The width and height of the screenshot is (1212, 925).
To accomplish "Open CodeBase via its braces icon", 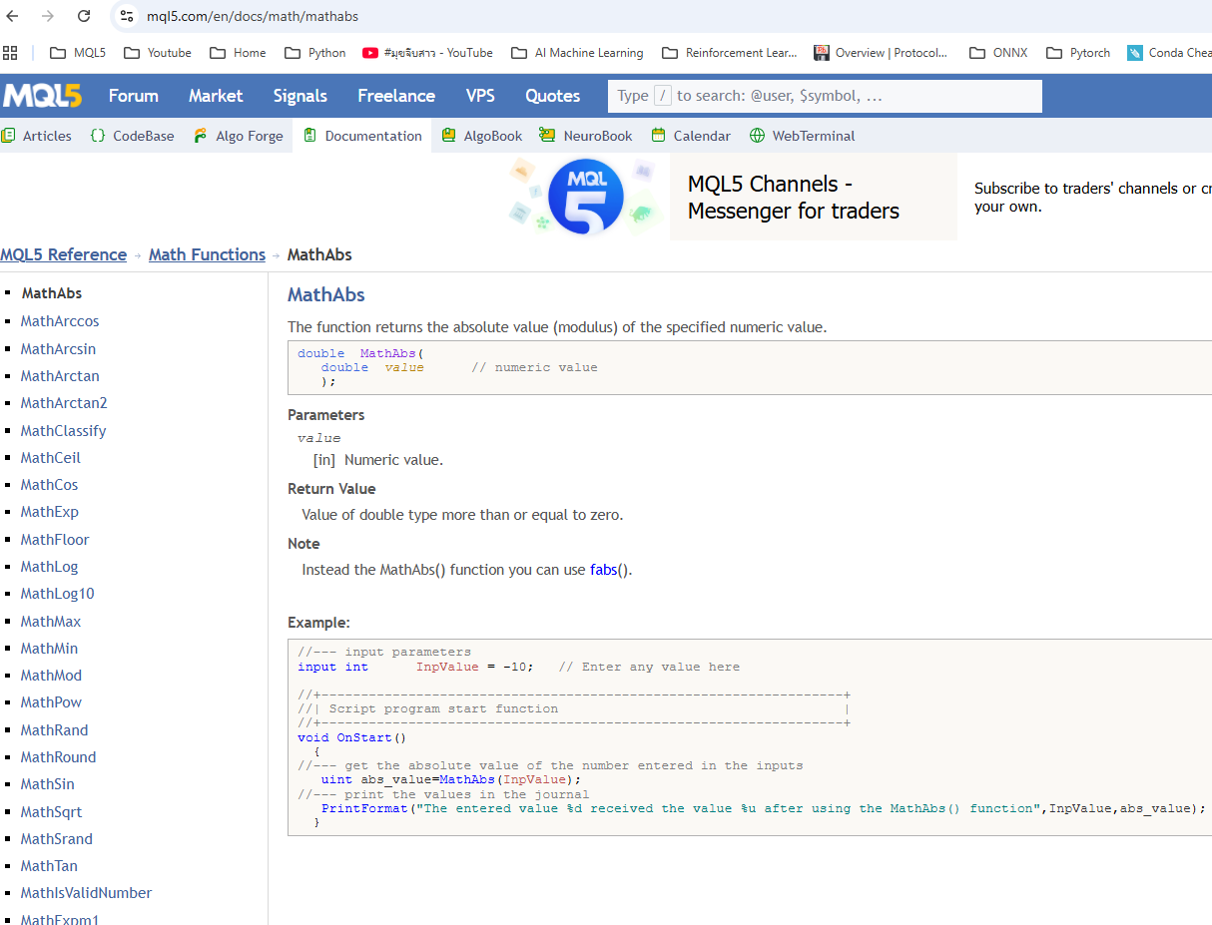I will 98,136.
